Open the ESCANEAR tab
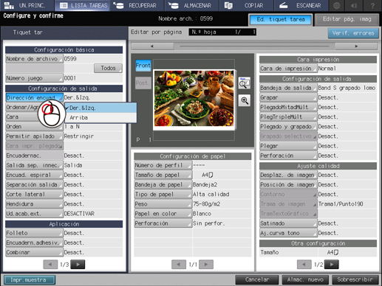Image resolution: width=382 pixels, height=286 pixels. (x=301, y=5)
